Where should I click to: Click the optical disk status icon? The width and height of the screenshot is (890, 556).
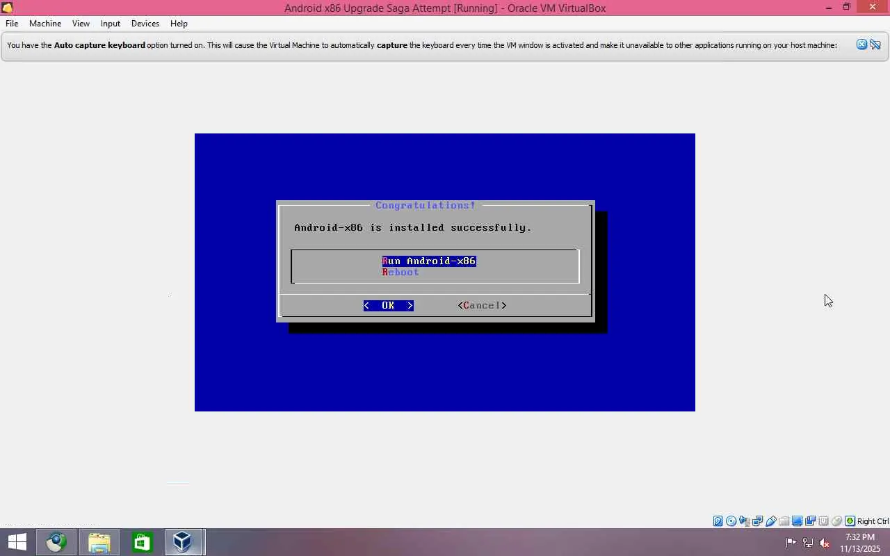coord(731,521)
